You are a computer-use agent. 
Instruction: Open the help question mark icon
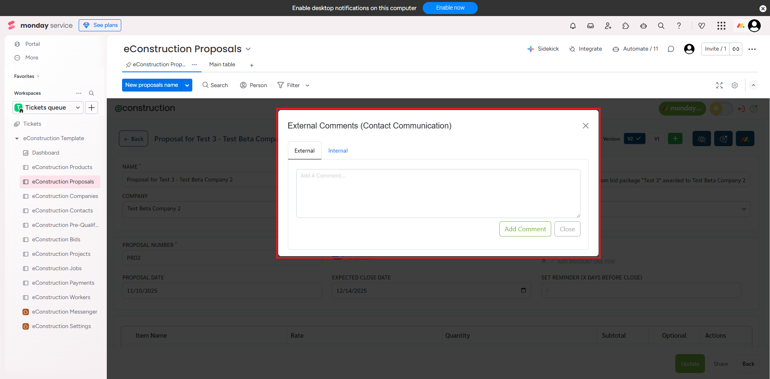679,26
